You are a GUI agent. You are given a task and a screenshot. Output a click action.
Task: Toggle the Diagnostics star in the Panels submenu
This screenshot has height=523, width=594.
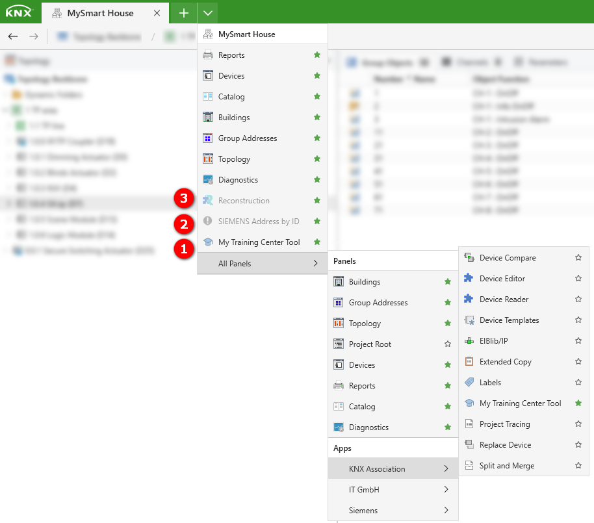[448, 427]
